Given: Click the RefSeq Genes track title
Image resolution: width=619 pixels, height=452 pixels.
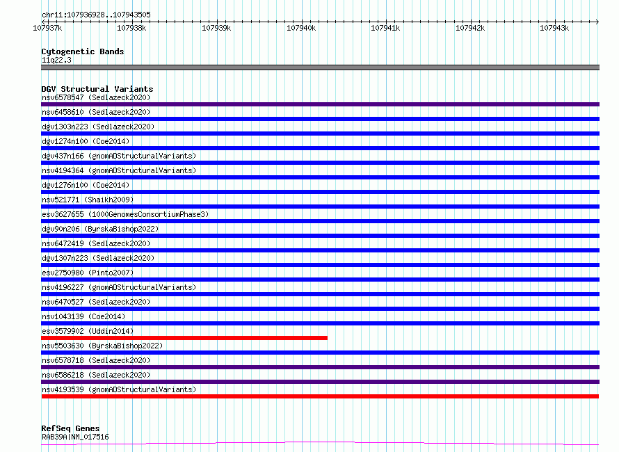Looking at the screenshot, I should tap(70, 428).
